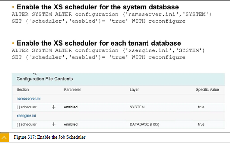Click 'true' value in SYSTEM row
Screen dimensions: 230x143
(201, 107)
